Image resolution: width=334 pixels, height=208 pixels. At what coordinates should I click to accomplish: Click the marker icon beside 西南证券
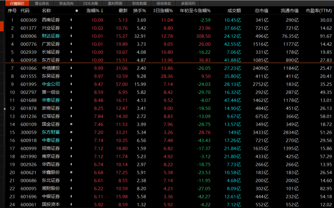click(71, 20)
